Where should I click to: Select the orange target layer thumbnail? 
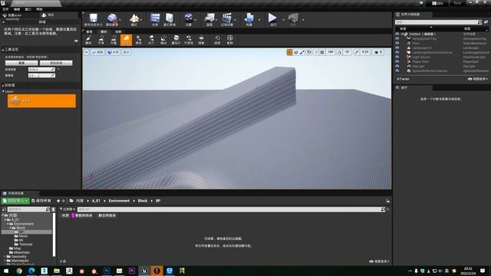[x=15, y=100]
